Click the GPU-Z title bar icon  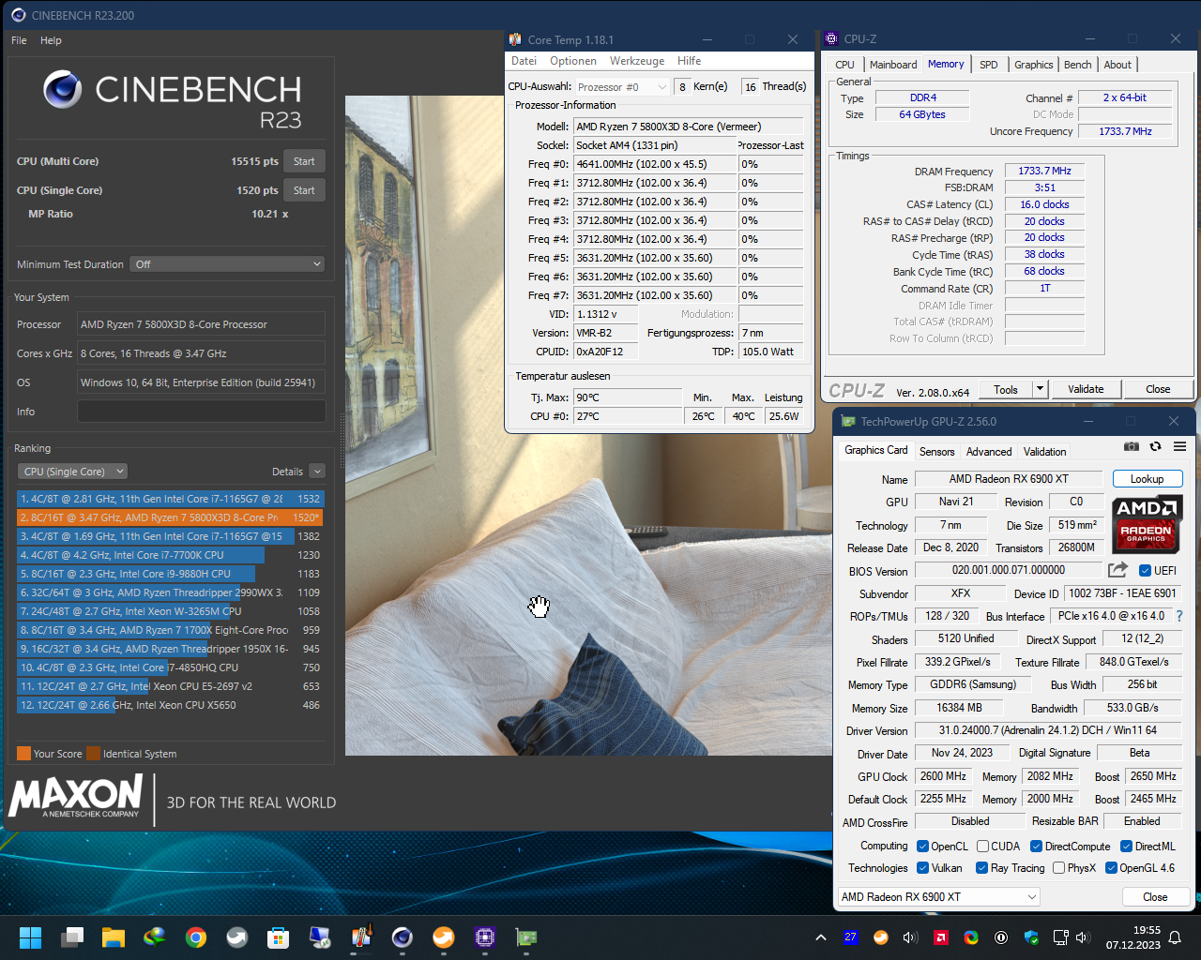(x=848, y=422)
